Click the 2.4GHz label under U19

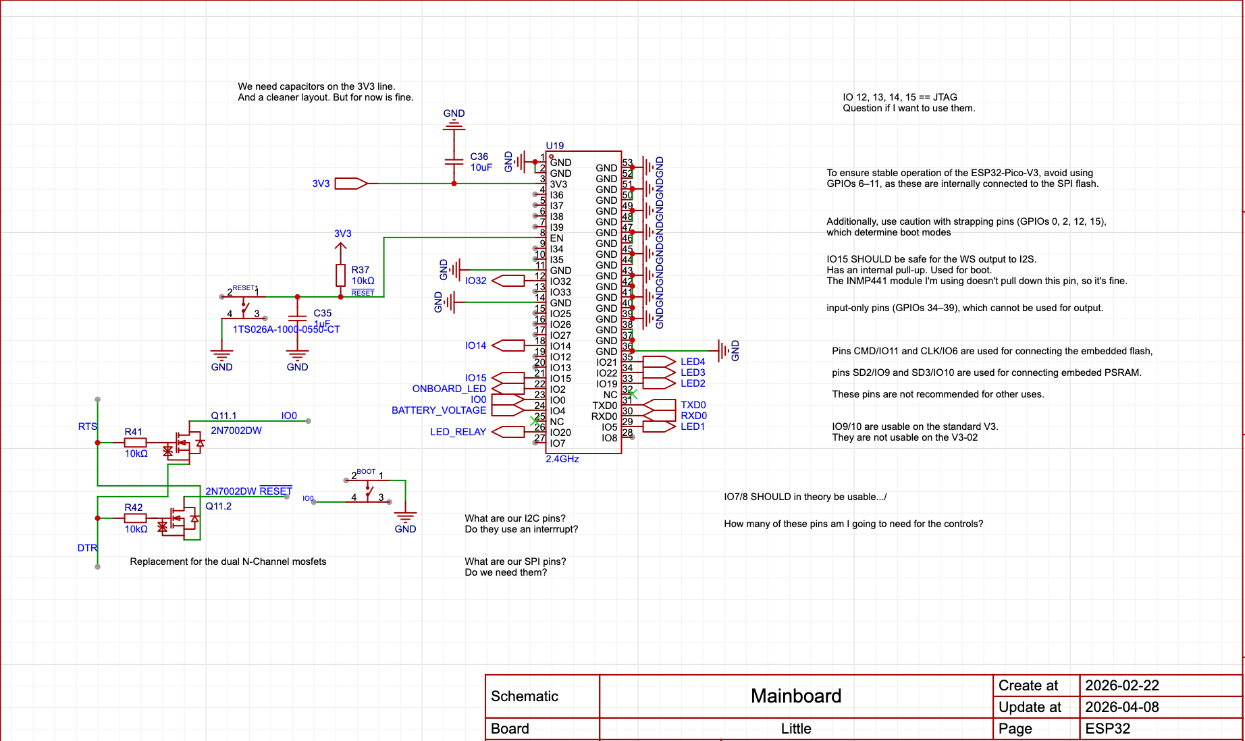(x=562, y=459)
